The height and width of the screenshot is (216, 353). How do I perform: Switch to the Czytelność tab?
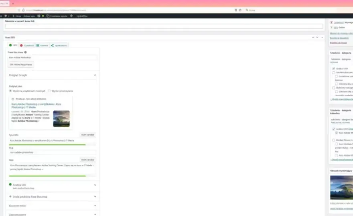27,45
